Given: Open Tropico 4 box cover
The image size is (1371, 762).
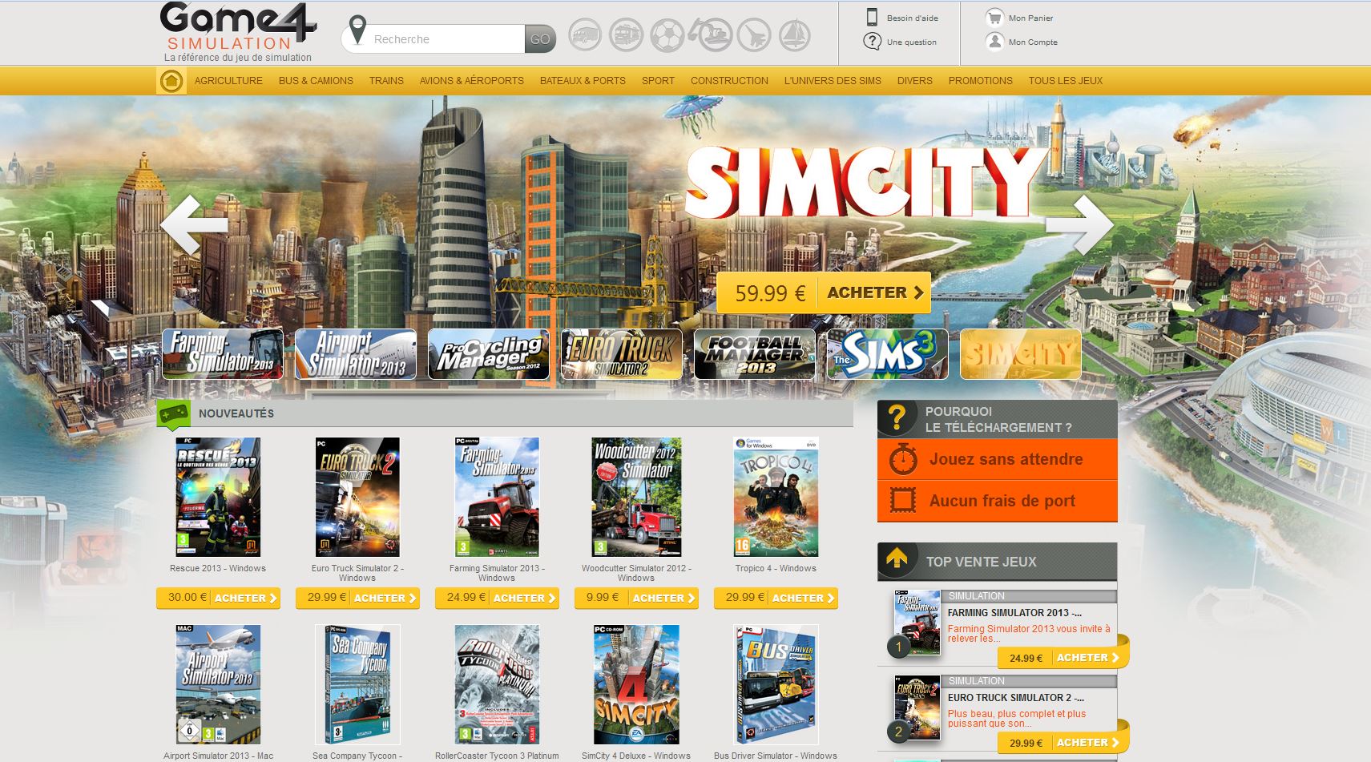Looking at the screenshot, I should coord(776,497).
